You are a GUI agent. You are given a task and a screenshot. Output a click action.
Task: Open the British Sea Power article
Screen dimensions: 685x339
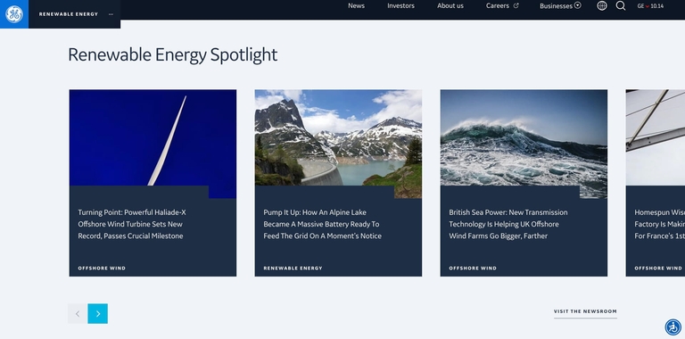pyautogui.click(x=508, y=224)
